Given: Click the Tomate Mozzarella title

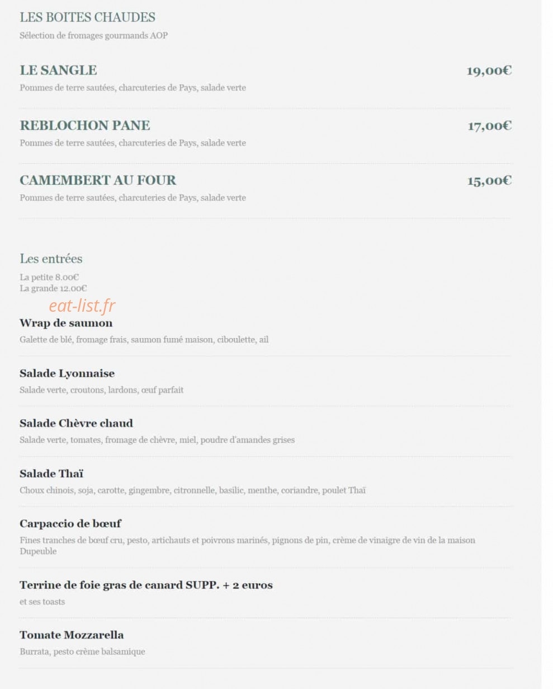Looking at the screenshot, I should pyautogui.click(x=72, y=635).
